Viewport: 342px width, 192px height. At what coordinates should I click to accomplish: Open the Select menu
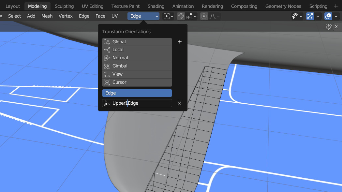click(14, 16)
